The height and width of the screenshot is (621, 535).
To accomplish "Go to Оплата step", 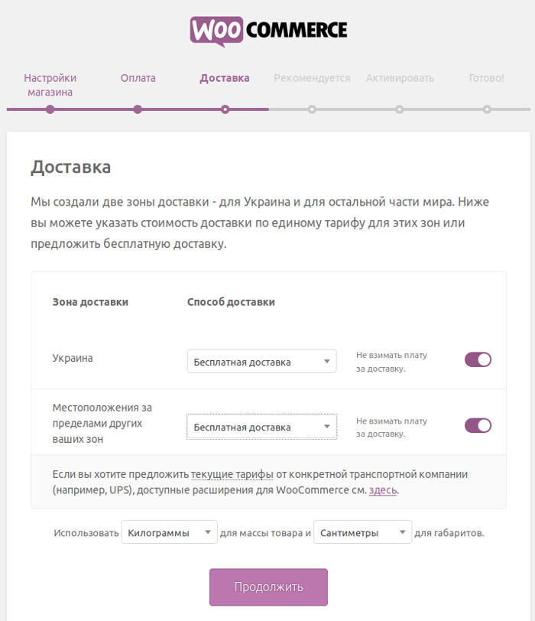I will [138, 78].
